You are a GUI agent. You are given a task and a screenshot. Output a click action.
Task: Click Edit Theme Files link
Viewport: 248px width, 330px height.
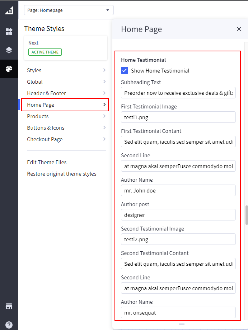(x=47, y=162)
